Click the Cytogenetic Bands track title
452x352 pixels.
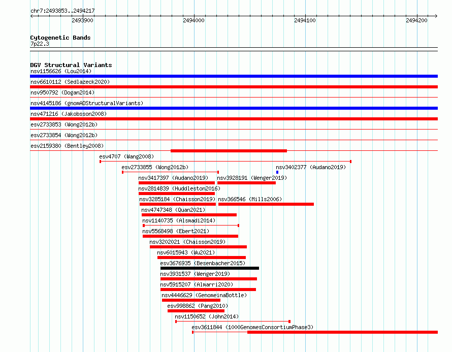tap(60, 38)
